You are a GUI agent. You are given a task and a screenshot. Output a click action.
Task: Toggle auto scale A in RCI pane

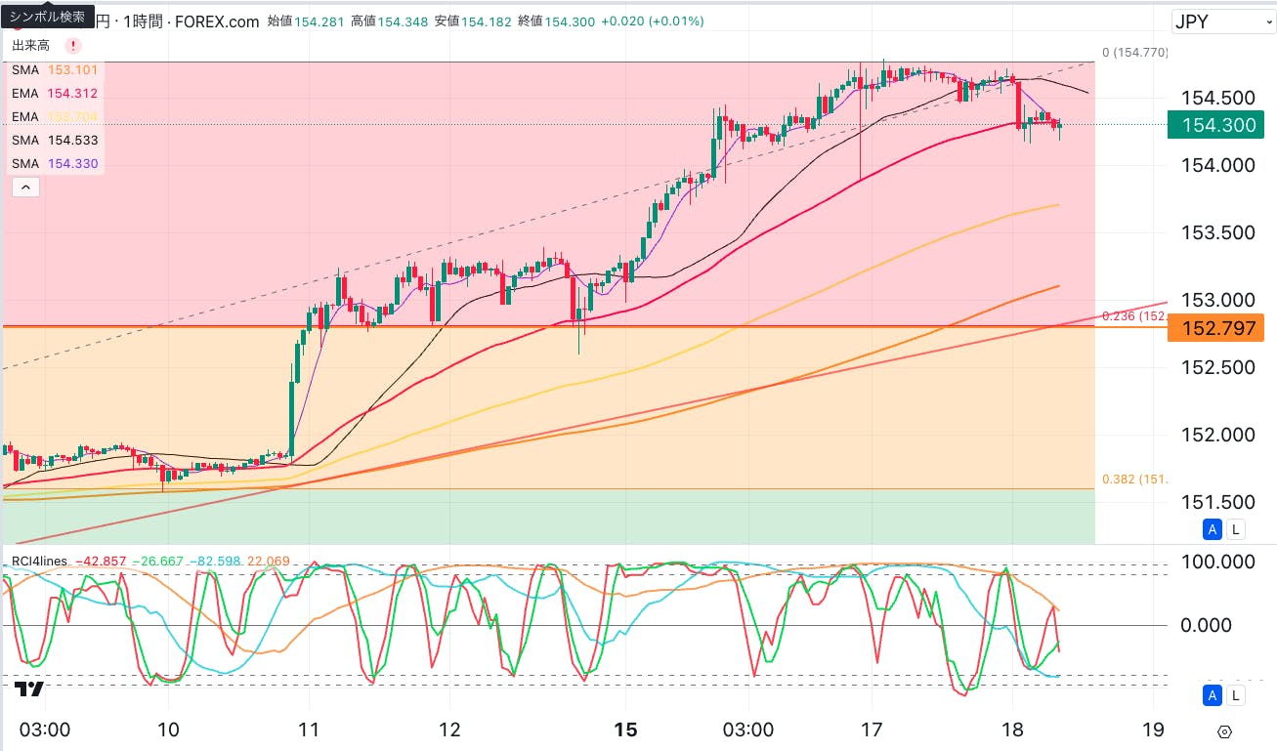(1213, 695)
